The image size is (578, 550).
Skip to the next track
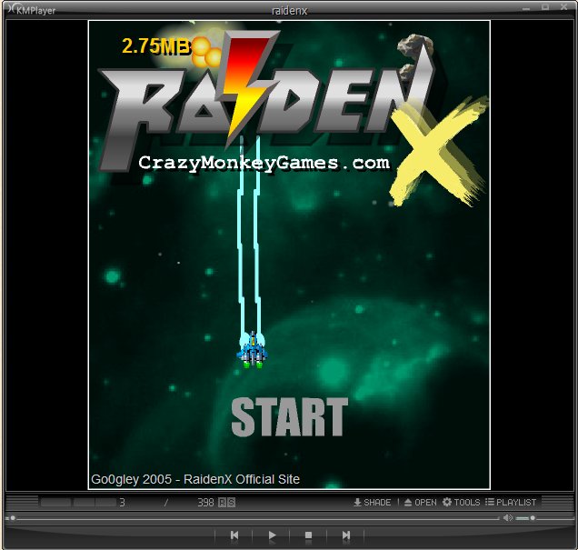pyautogui.click(x=346, y=535)
